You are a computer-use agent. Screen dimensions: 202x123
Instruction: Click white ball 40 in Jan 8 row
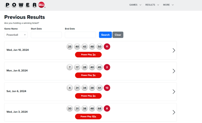(92, 67)
